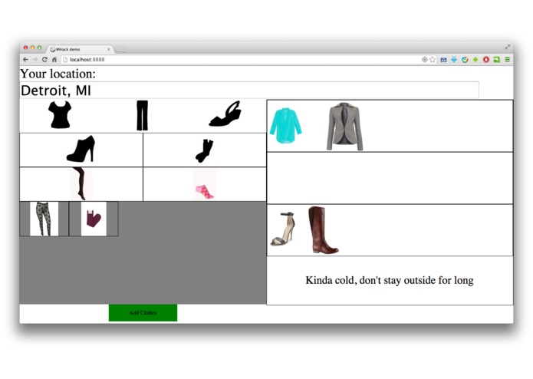The width and height of the screenshot is (533, 379).
Task: Choose the pink ankle sock image
Action: click(204, 184)
